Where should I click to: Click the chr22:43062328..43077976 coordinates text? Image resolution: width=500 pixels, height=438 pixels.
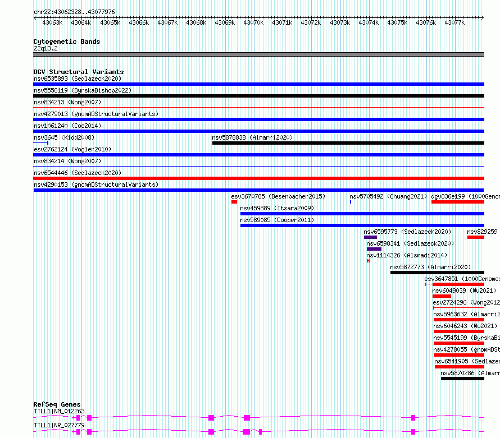click(x=74, y=12)
